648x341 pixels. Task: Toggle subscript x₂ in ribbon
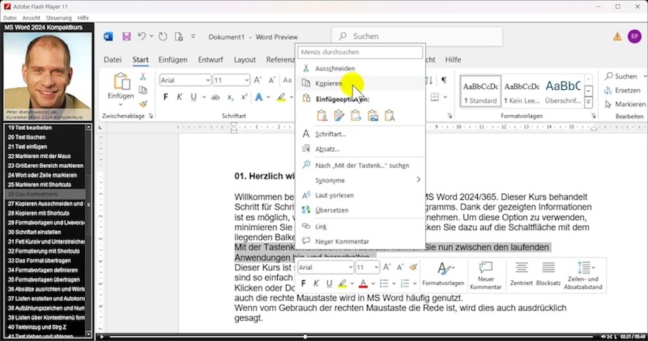[x=230, y=97]
